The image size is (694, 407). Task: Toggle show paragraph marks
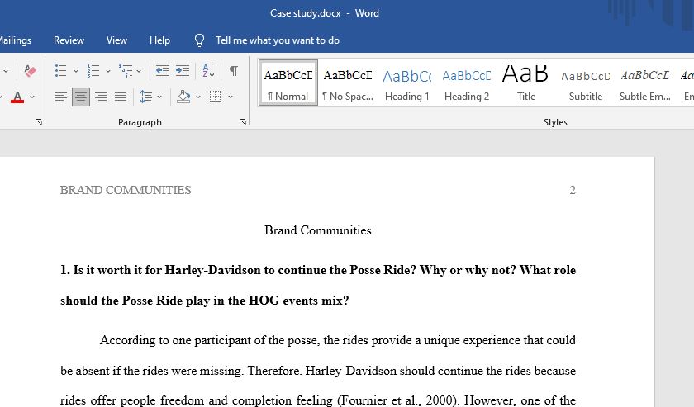tap(233, 71)
